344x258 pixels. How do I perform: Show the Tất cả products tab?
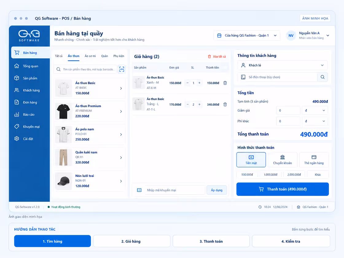[59, 56]
